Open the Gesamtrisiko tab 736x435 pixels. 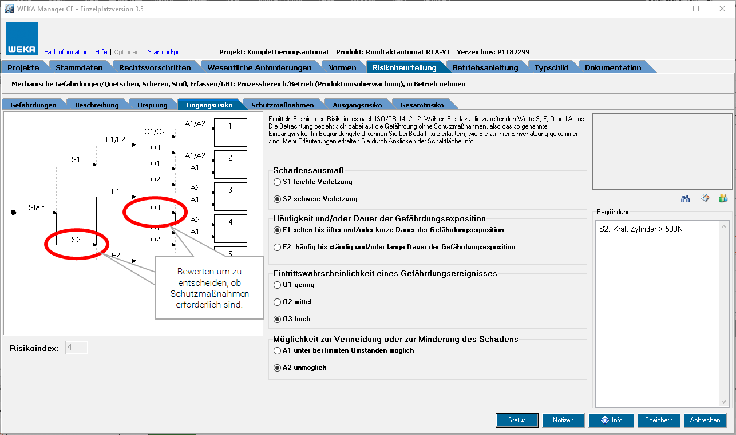point(422,105)
